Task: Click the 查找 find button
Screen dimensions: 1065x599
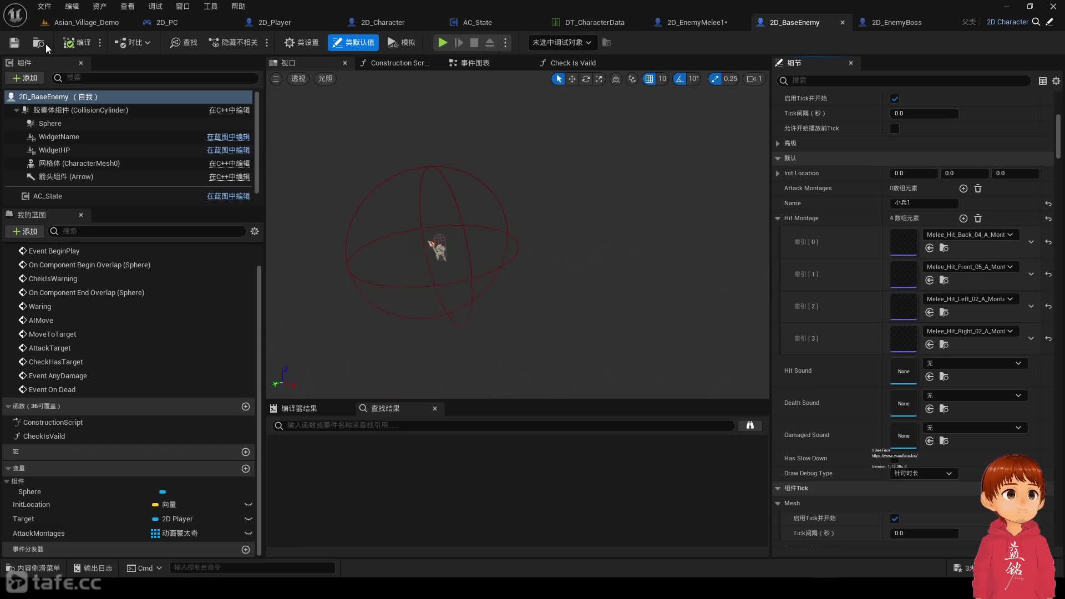Action: click(x=184, y=43)
